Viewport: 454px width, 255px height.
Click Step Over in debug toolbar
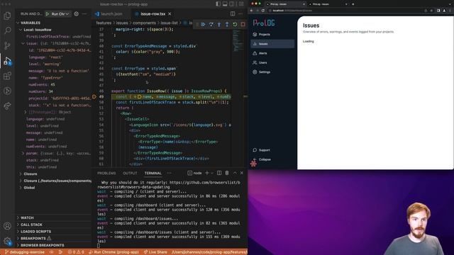[x=211, y=24]
